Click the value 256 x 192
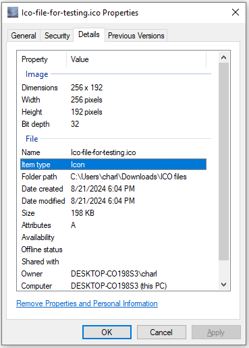 87,88
